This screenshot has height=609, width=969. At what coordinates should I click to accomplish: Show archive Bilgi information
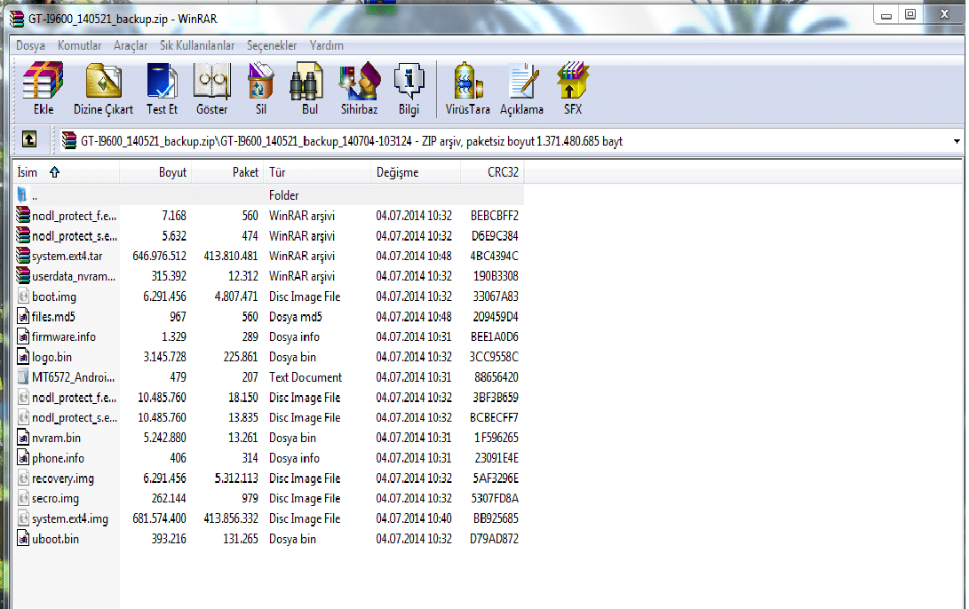[x=409, y=90]
